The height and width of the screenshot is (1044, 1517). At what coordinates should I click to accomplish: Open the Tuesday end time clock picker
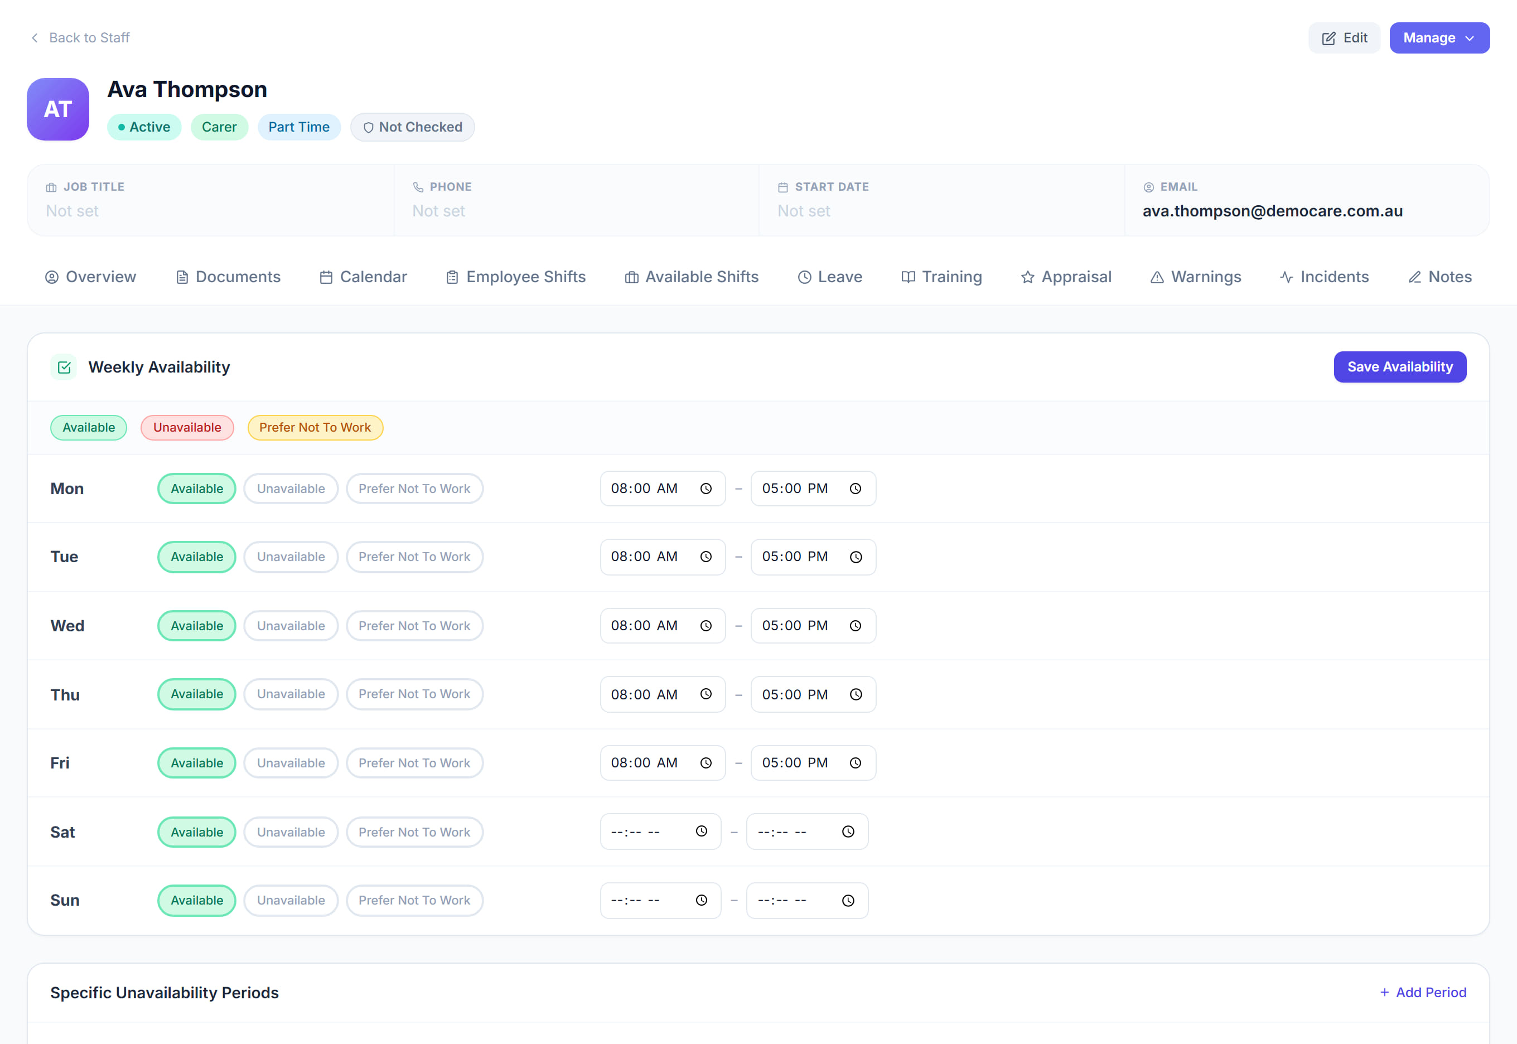855,557
